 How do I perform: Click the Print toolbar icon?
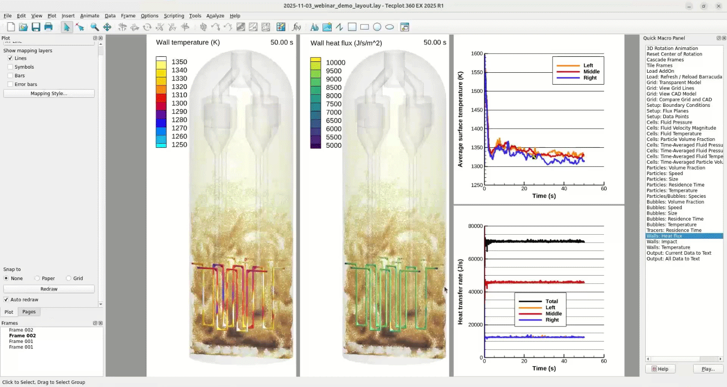[x=49, y=27]
